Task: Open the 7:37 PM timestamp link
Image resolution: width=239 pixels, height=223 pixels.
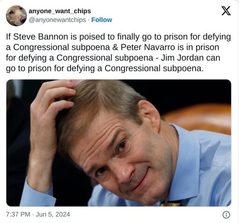Action: [18, 214]
